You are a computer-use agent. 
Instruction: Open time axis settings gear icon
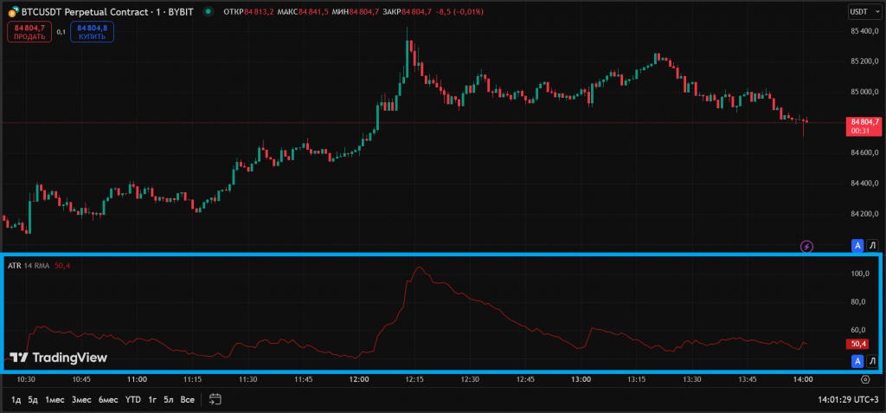[x=865, y=379]
